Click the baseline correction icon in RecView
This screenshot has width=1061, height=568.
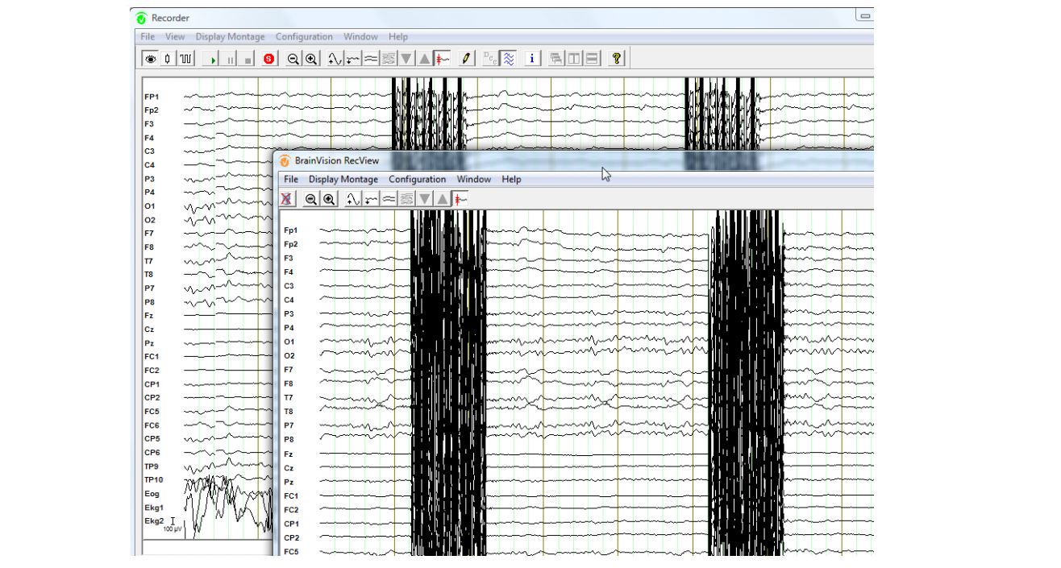tap(389, 199)
